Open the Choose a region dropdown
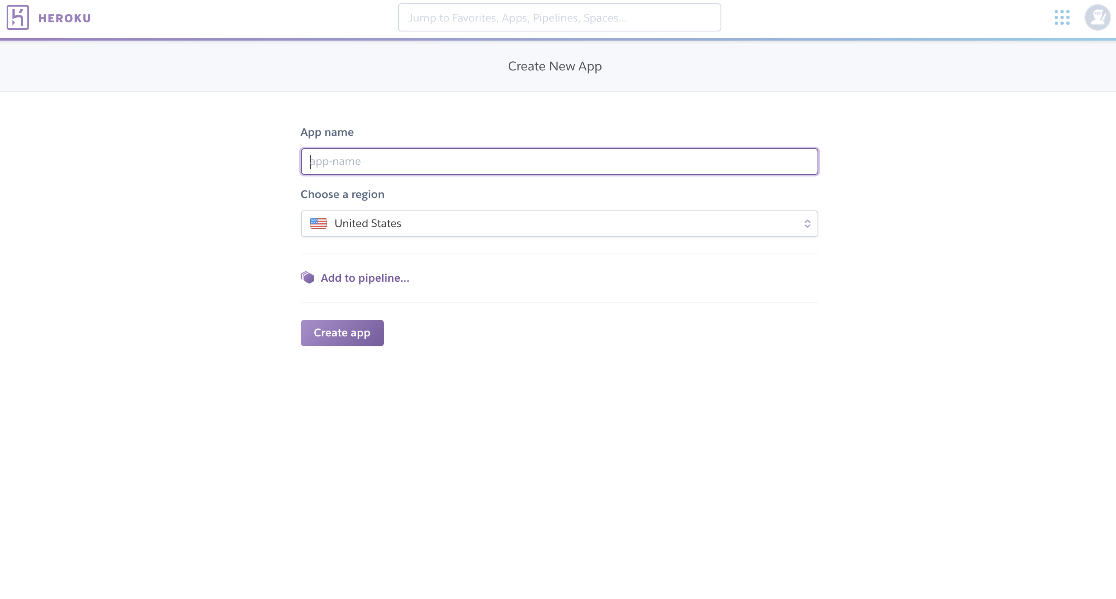The height and width of the screenshot is (599, 1116). (559, 224)
